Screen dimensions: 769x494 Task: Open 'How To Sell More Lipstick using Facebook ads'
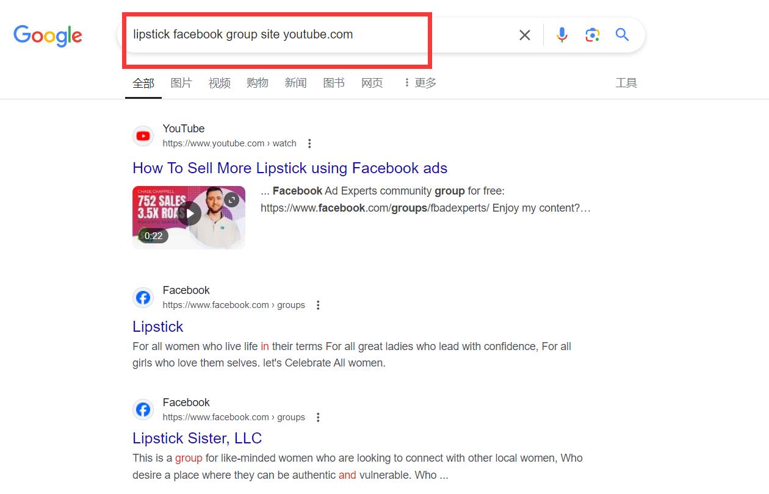(290, 168)
